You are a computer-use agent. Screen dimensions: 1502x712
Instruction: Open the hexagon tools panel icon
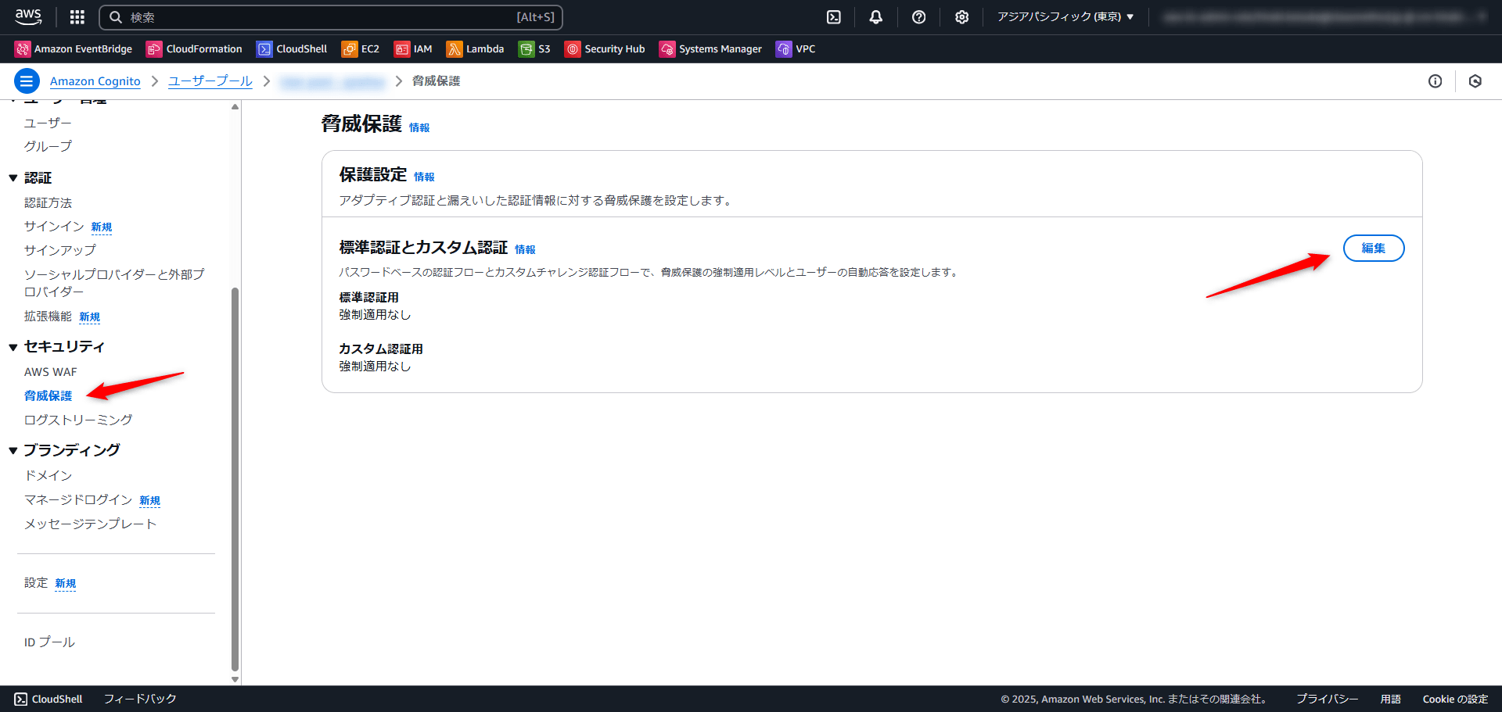pyautogui.click(x=1475, y=81)
